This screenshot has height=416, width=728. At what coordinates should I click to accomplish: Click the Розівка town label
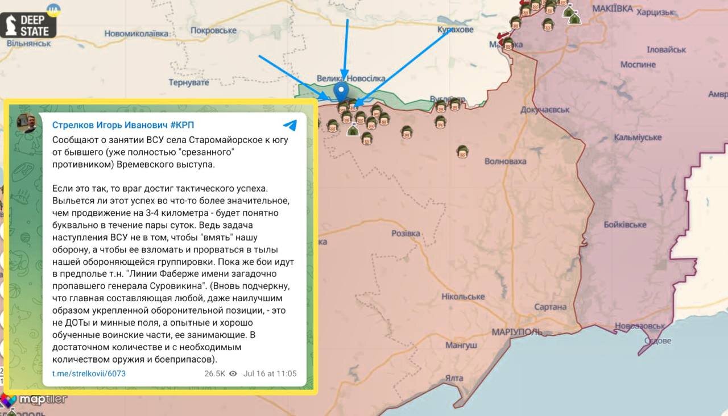click(x=406, y=234)
